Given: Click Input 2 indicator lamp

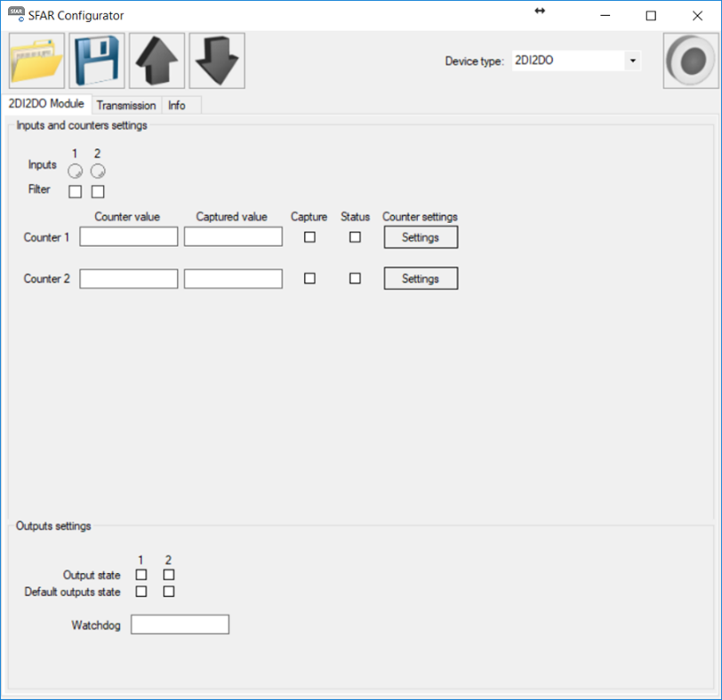Looking at the screenshot, I should click(98, 171).
